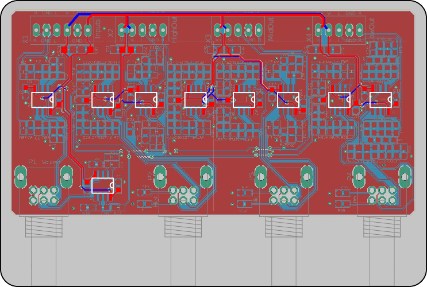Select the leftmost pad of X1 connector
Image resolution: width=427 pixels, height=287 pixels.
click(x=36, y=29)
